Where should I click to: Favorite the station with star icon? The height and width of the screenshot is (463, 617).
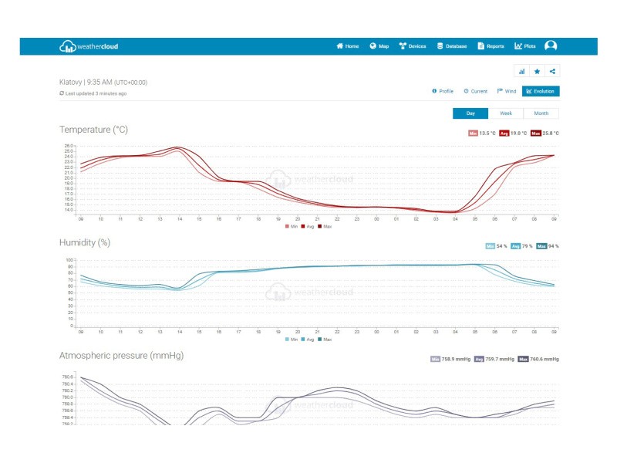coord(538,71)
